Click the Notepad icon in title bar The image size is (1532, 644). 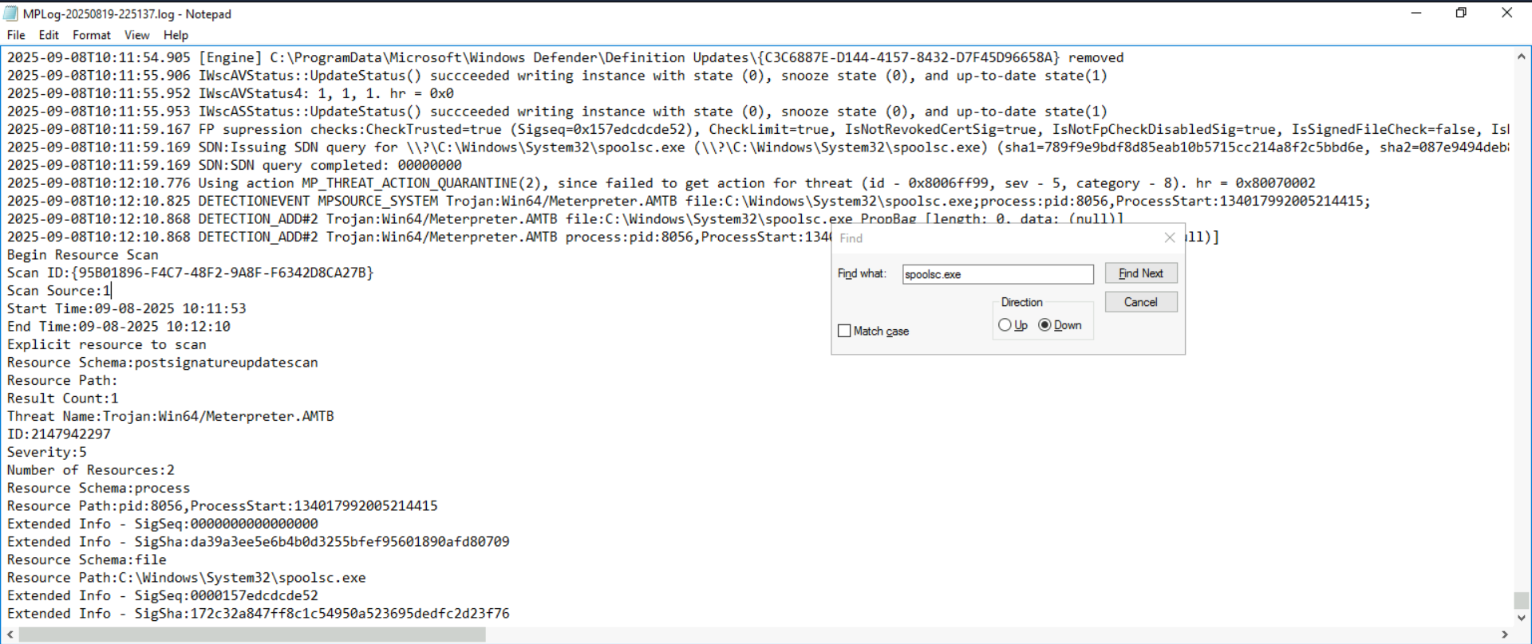tap(10, 14)
